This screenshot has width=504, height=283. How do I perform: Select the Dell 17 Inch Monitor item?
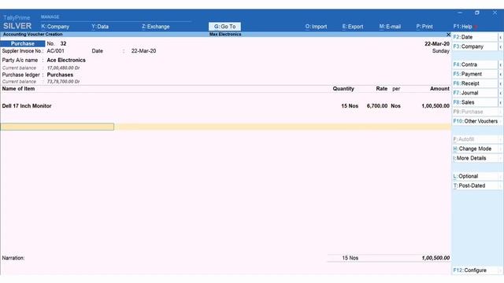click(x=27, y=106)
